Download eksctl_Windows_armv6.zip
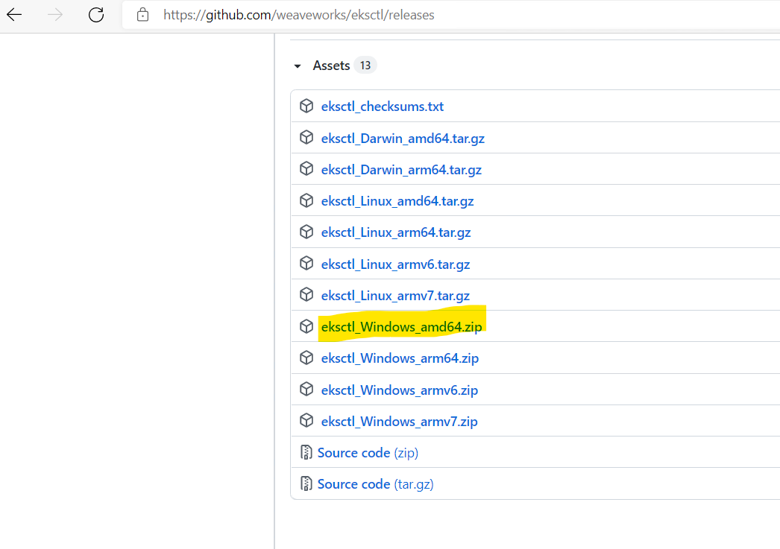Screen dimensions: 780x549 tap(400, 390)
